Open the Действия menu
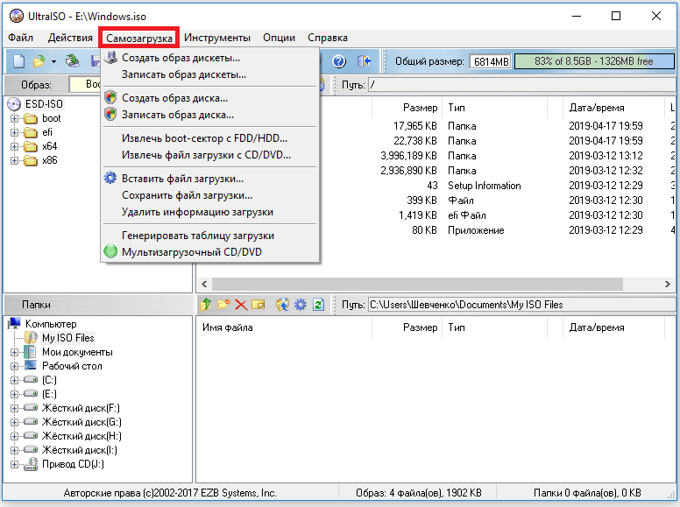Screen dimensions: 680x507 (70, 38)
